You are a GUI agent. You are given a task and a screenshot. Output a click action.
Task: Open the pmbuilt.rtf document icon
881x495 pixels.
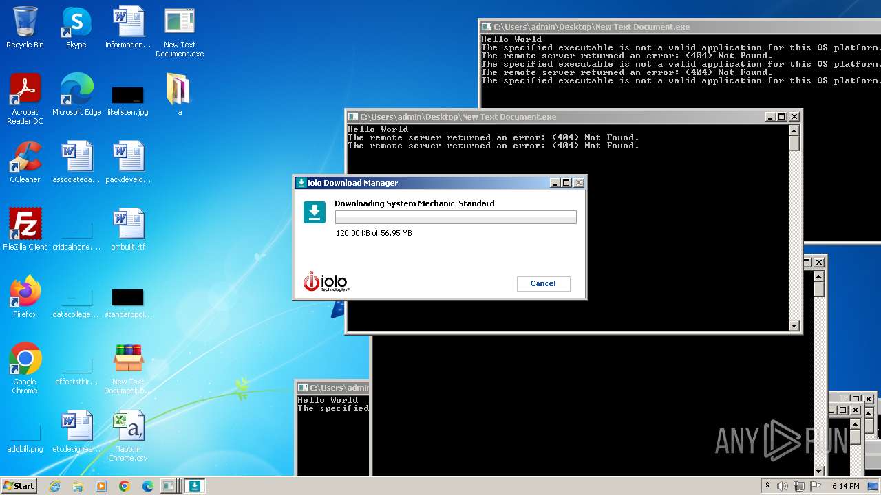[128, 230]
